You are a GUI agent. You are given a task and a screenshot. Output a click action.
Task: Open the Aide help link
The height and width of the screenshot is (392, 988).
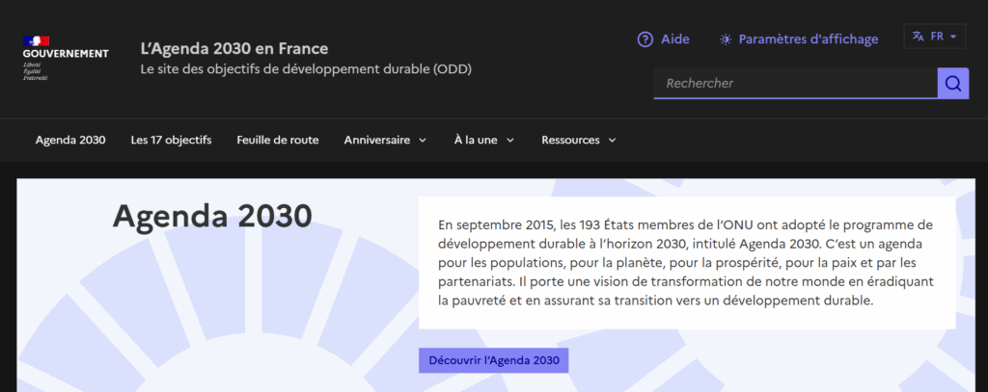pos(674,39)
